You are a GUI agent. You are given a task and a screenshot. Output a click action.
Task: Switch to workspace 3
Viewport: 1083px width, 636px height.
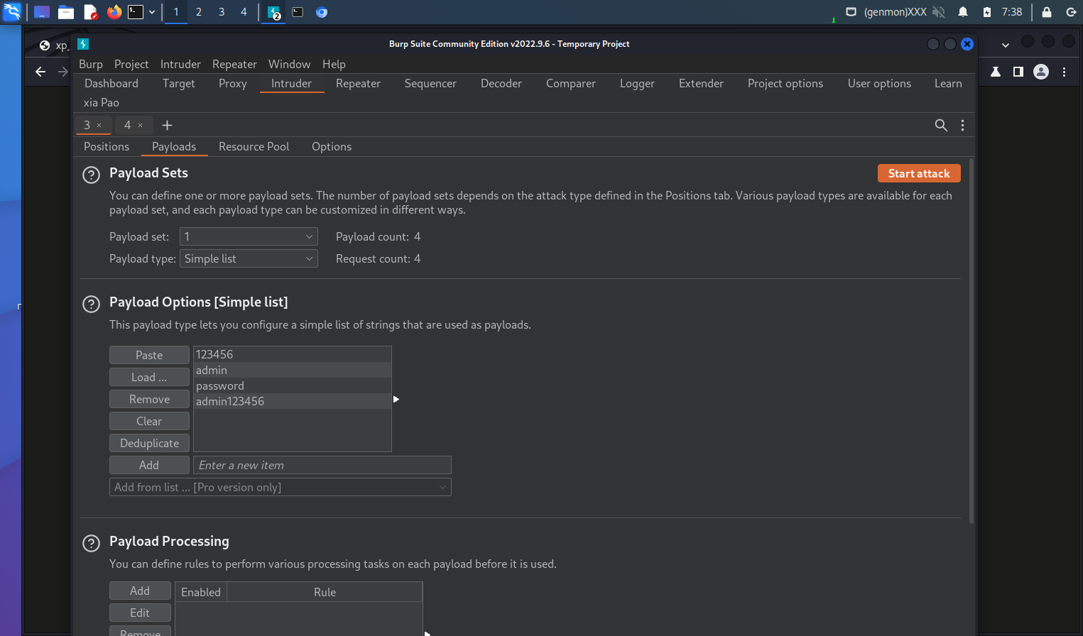coord(222,12)
